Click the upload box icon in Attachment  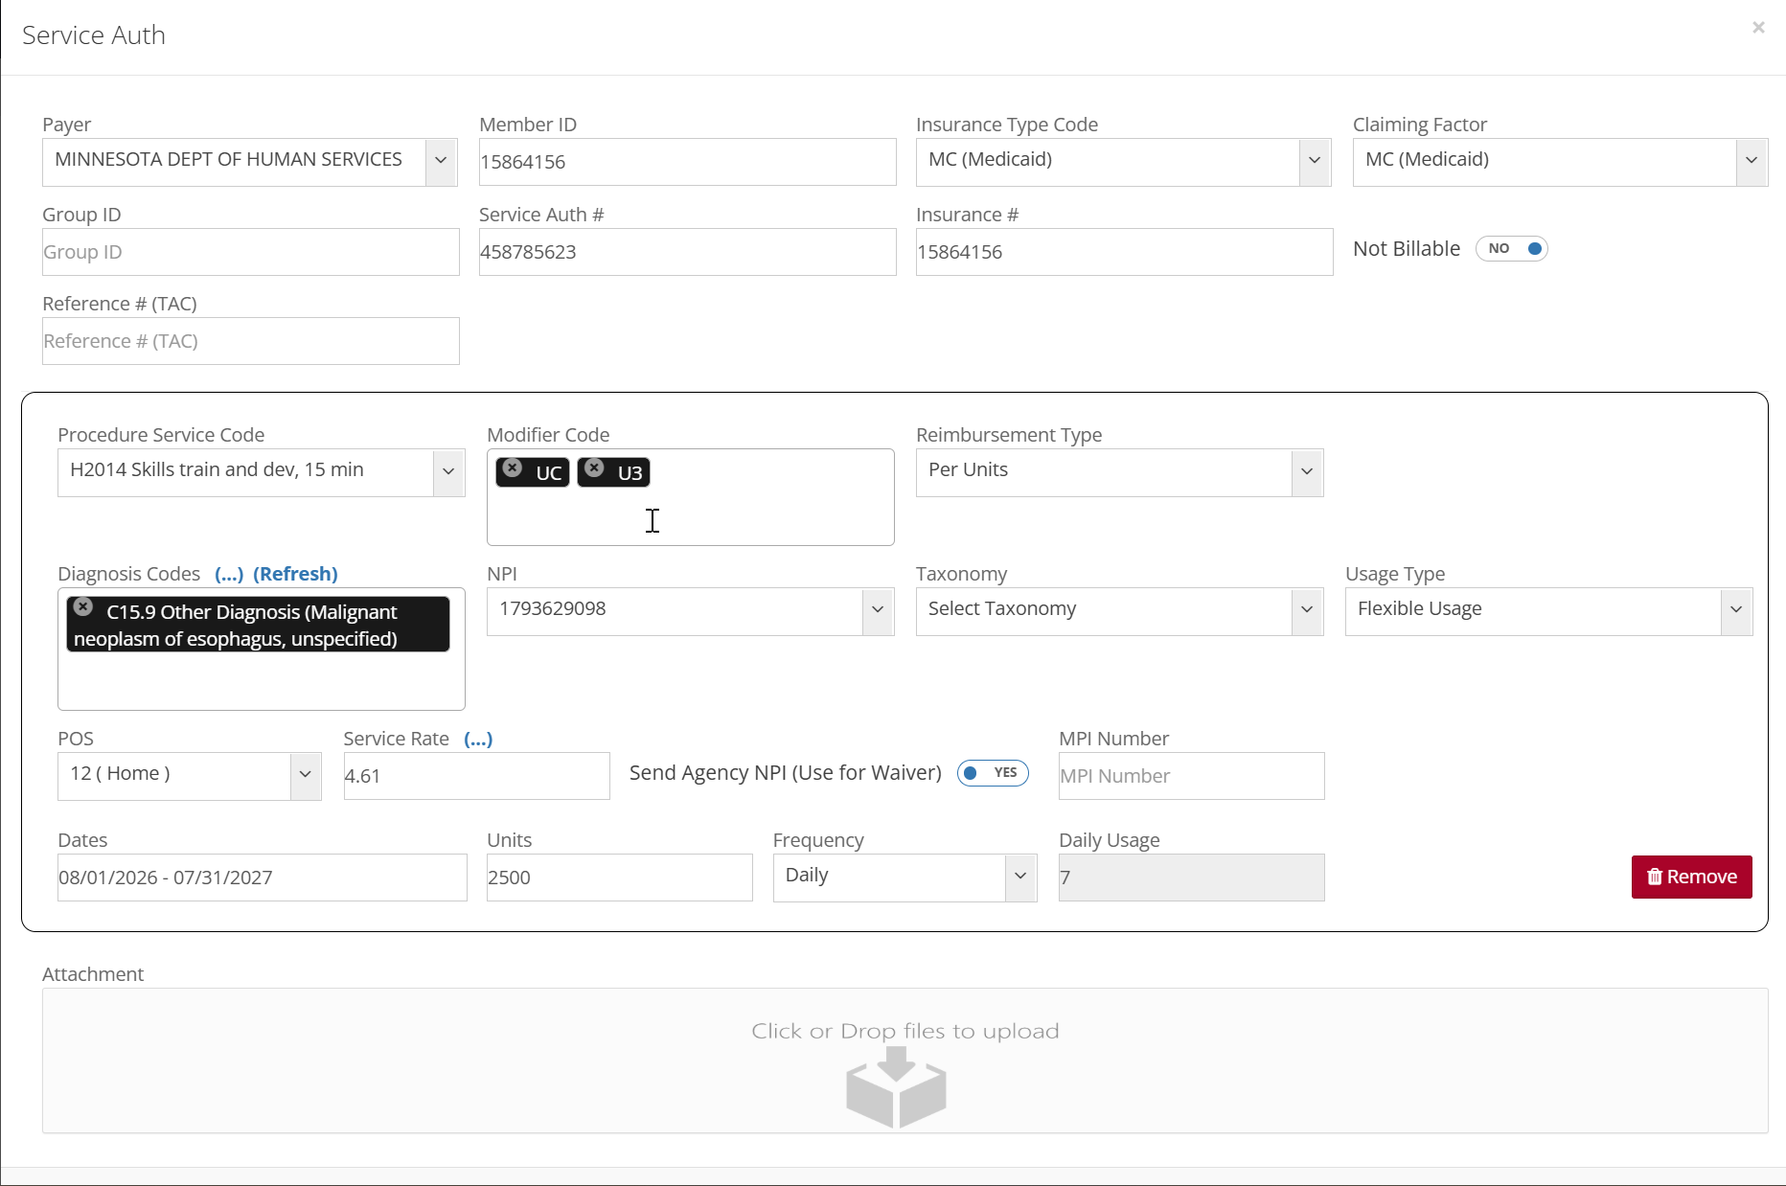(x=896, y=1086)
